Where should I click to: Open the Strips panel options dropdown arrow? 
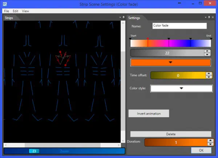(x=120, y=17)
